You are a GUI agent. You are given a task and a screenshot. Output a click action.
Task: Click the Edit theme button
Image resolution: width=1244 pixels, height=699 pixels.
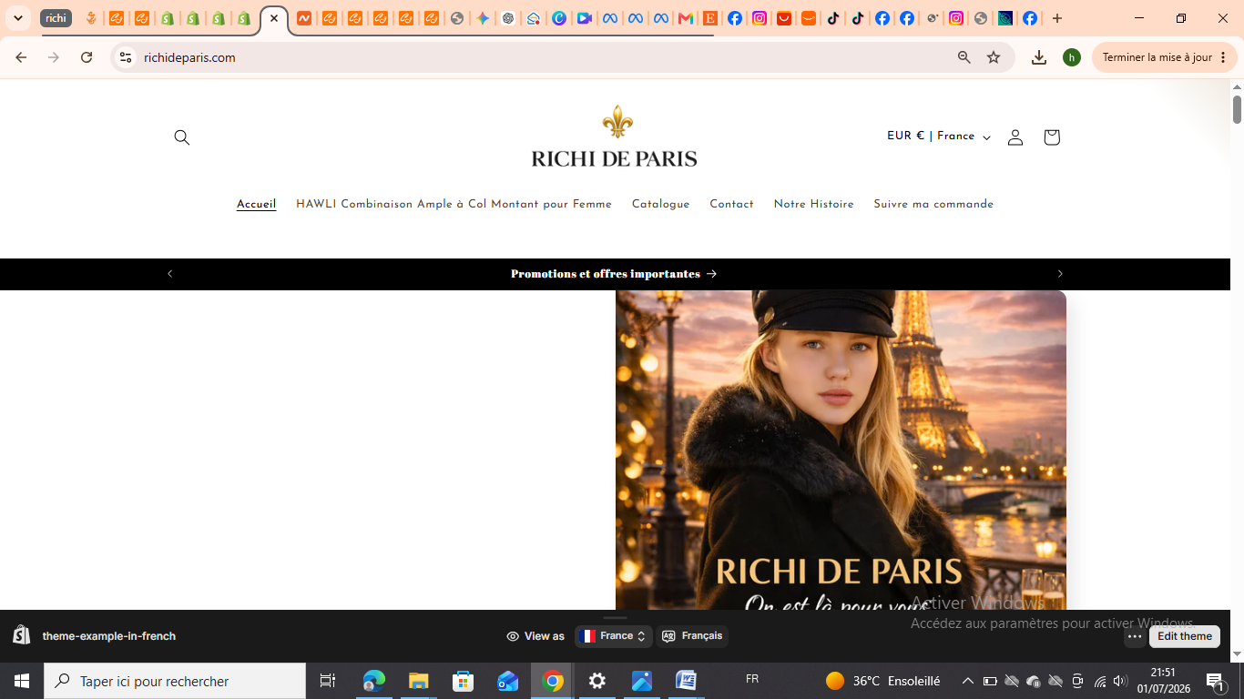[1185, 636]
